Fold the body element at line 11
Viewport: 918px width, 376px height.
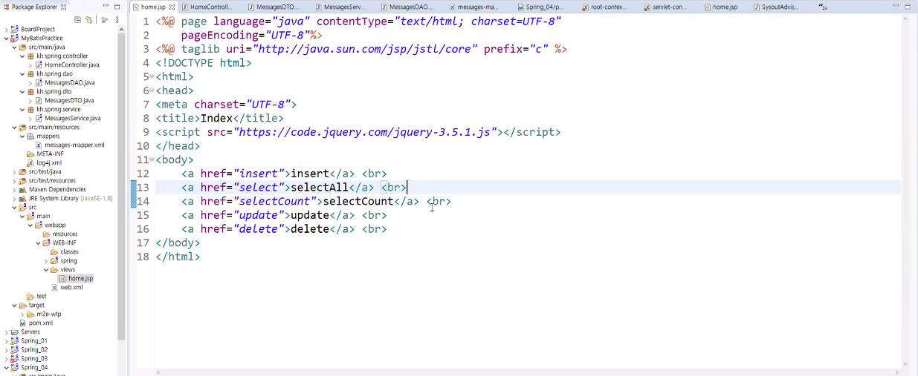[x=152, y=159]
